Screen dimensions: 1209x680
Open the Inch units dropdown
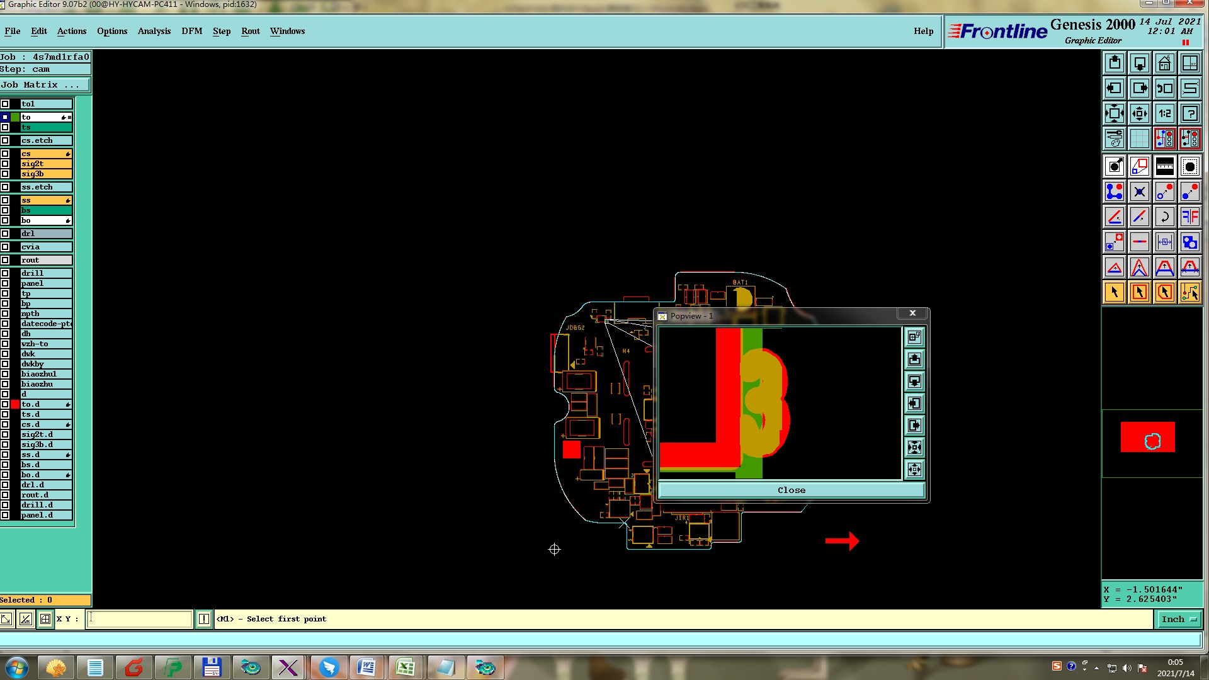tap(1179, 620)
